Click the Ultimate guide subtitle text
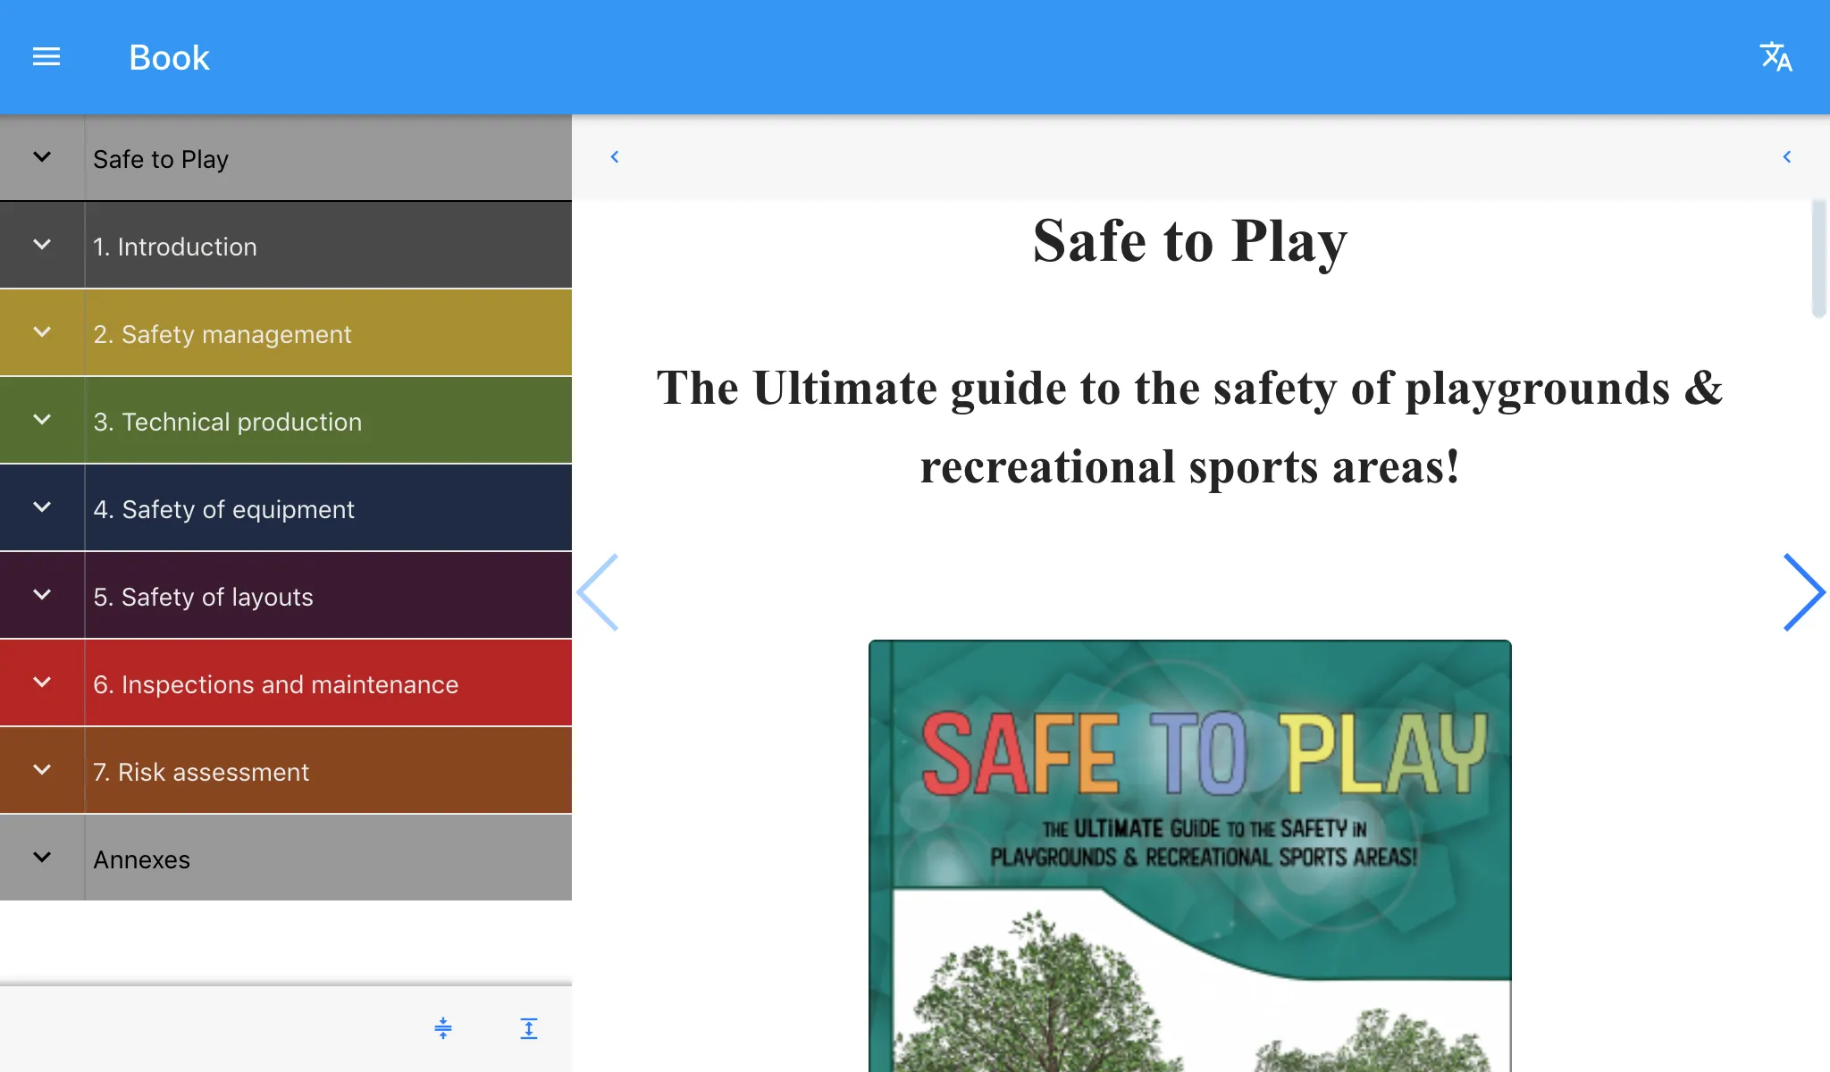1830x1072 pixels. 1190,427
